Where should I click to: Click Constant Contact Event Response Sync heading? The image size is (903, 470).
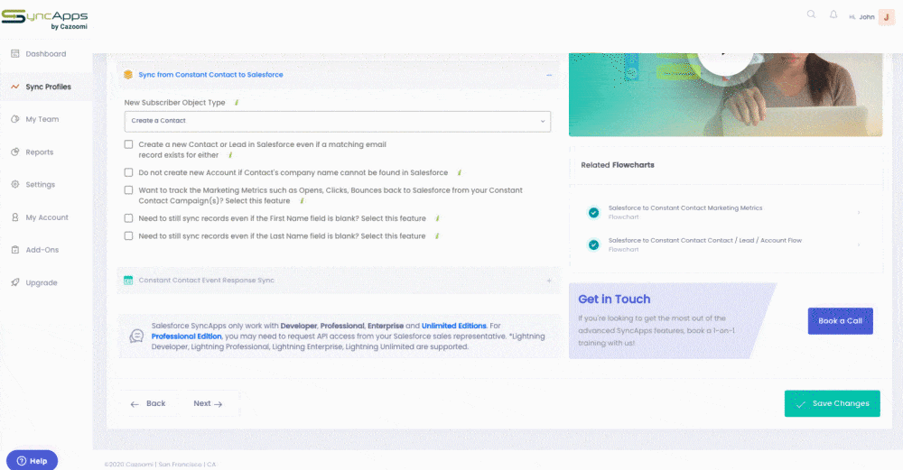pos(206,281)
